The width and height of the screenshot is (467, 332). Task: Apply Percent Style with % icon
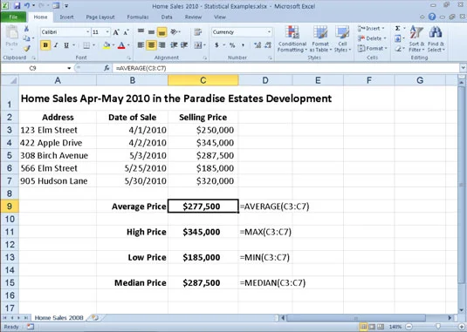click(232, 45)
